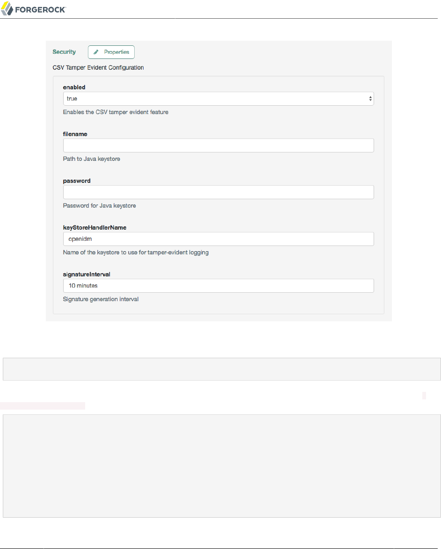Click the Signature generation interval description
The image size is (441, 549).
coord(101,299)
